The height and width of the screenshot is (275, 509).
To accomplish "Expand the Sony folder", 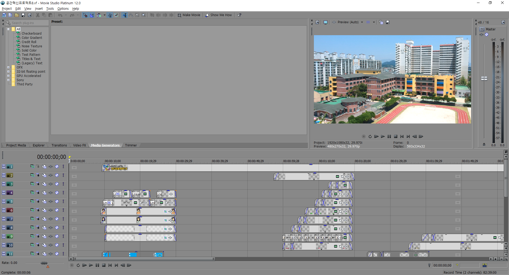I will [x=8, y=80].
